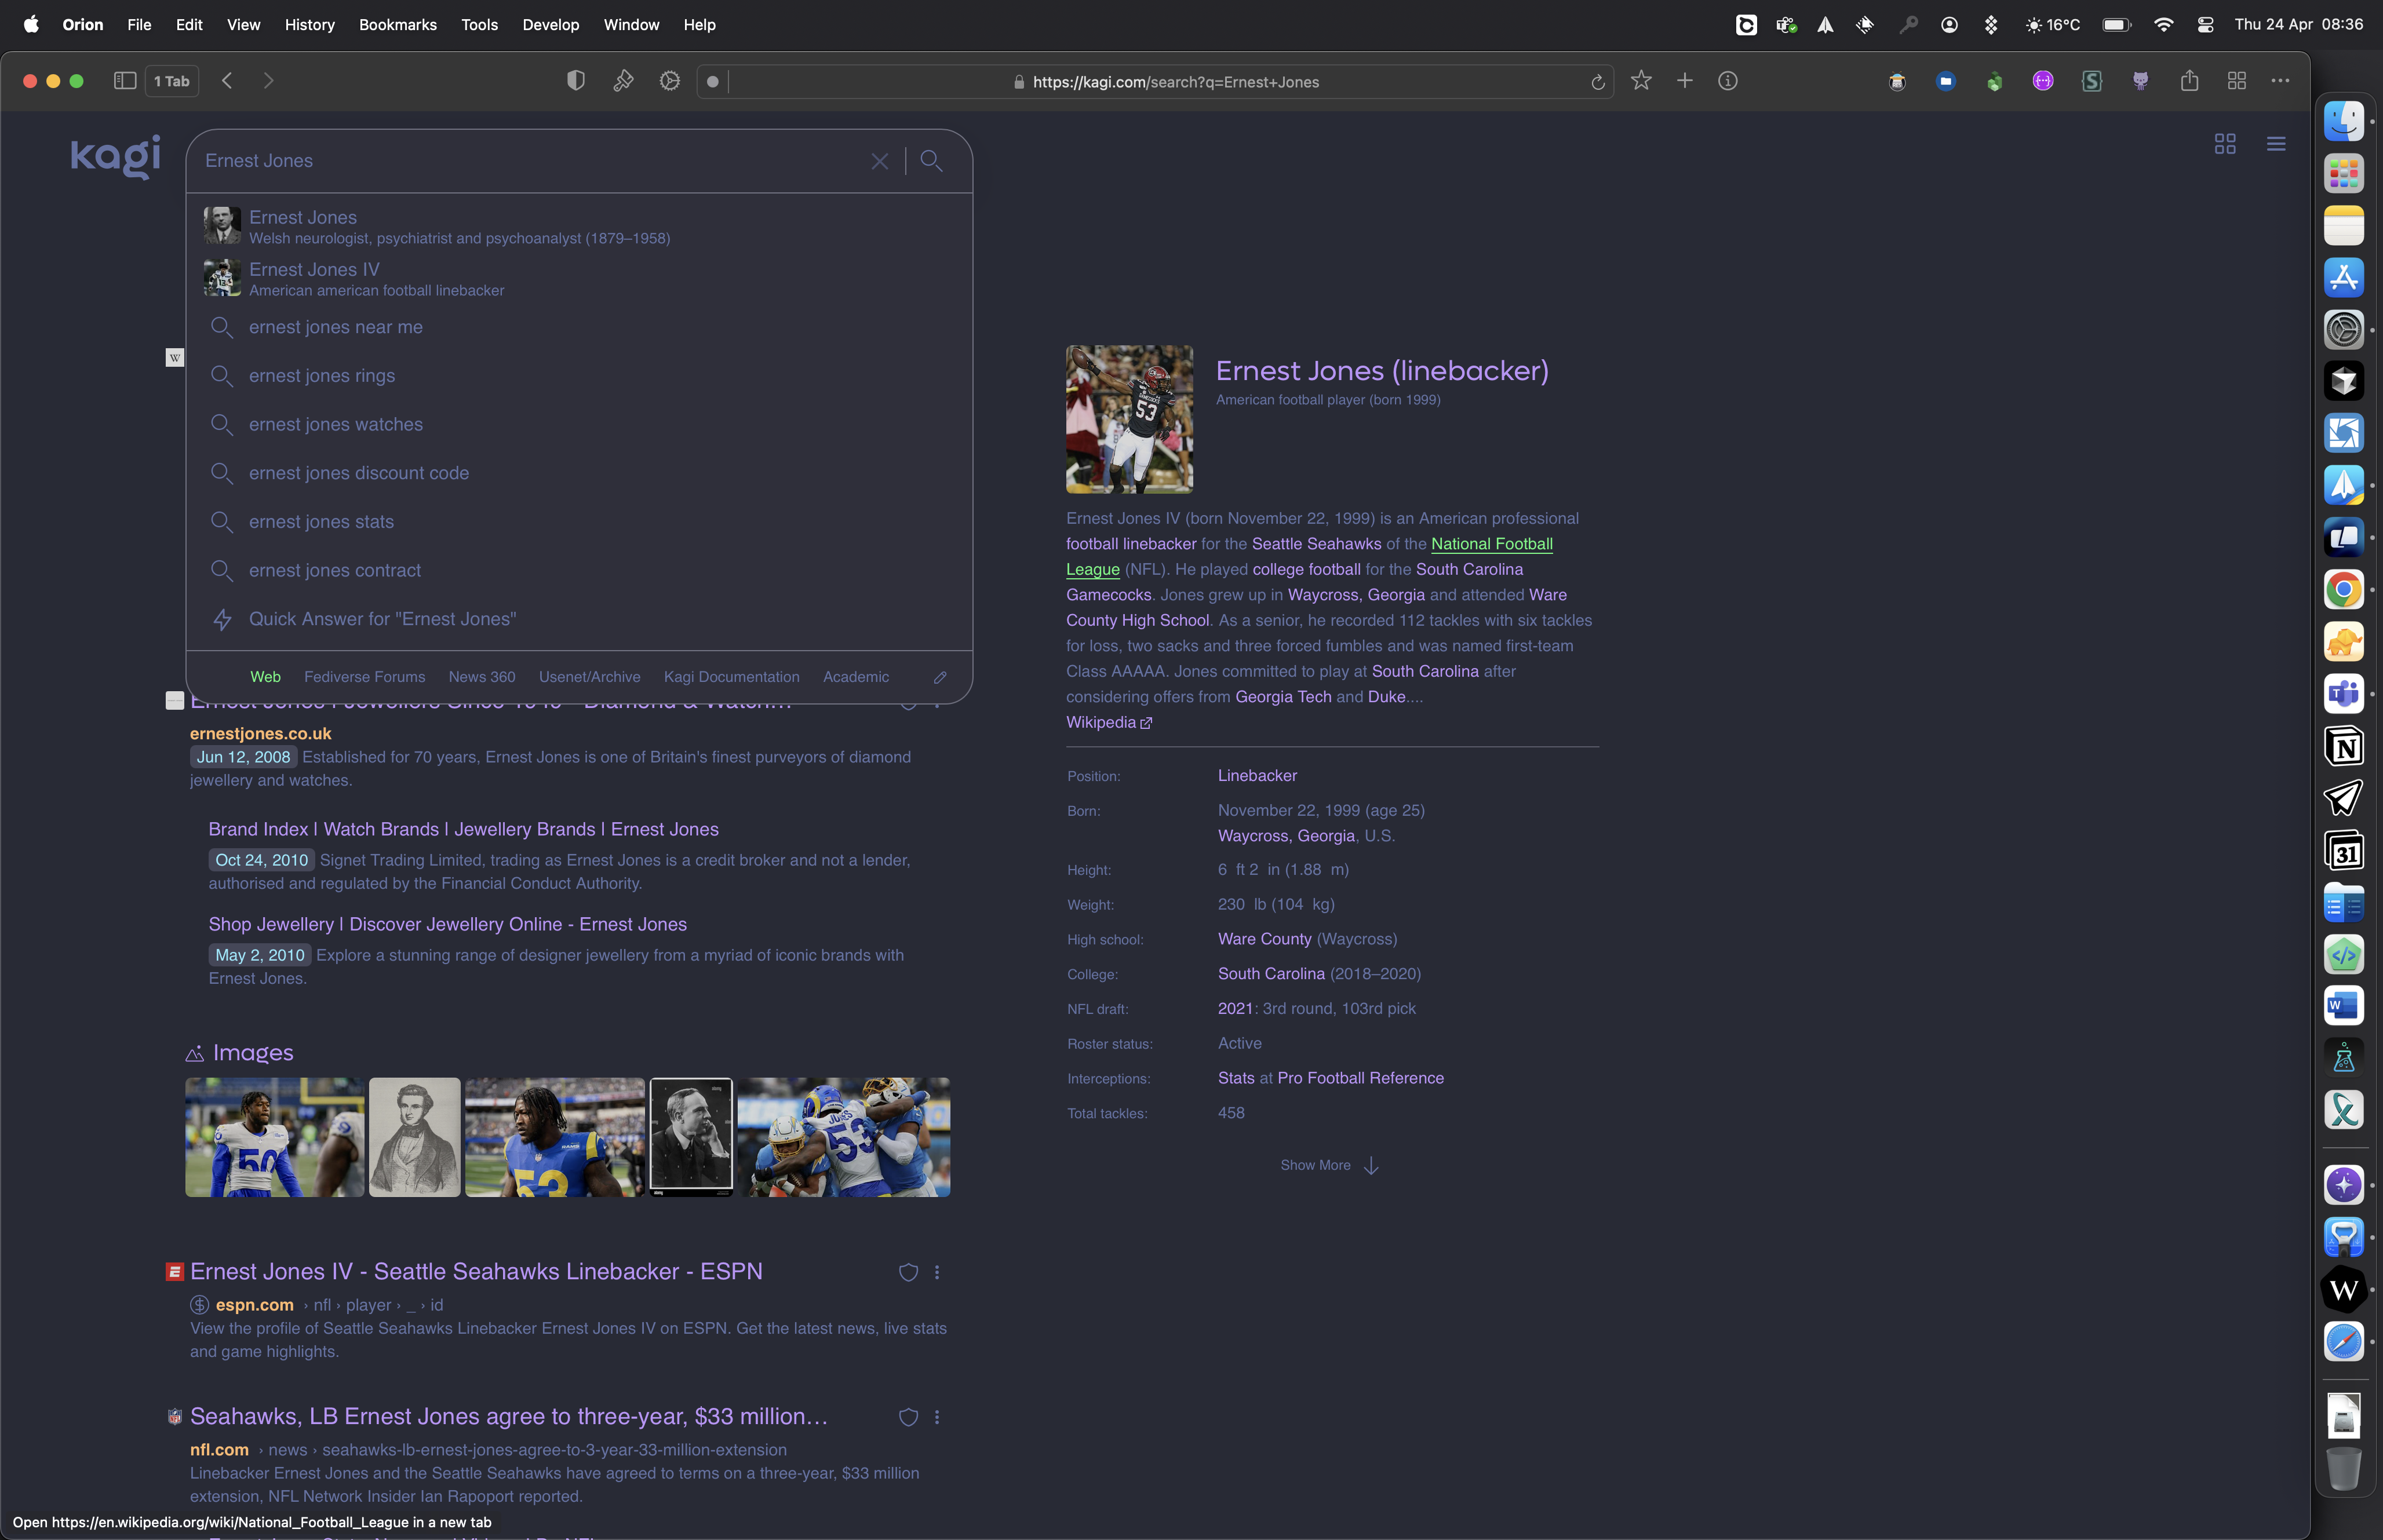The height and width of the screenshot is (1540, 2383).
Task: Click the edit lenses pencil icon
Action: pos(940,677)
